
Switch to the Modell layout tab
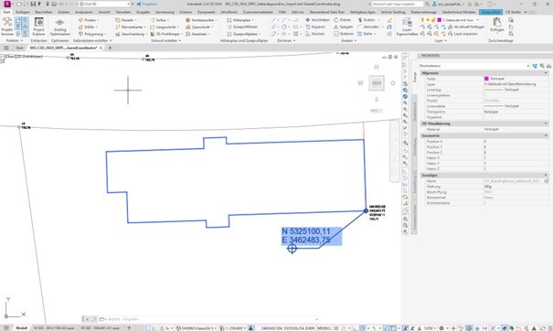tap(22, 328)
